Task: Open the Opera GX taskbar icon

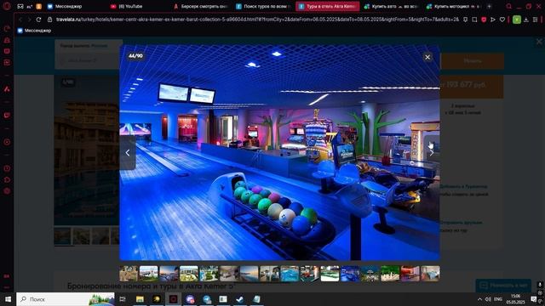Action: coord(173,299)
